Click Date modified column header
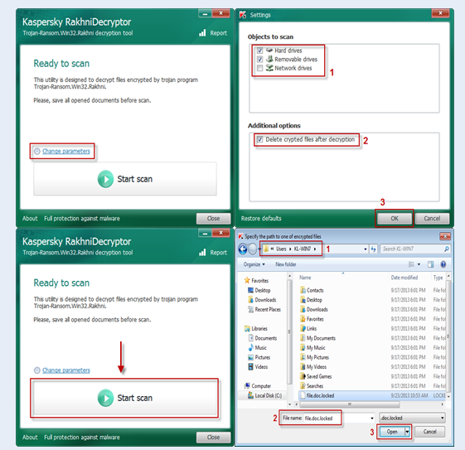The image size is (465, 450). click(x=404, y=278)
